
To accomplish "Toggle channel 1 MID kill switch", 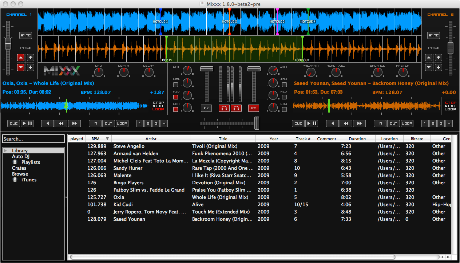I will (x=176, y=97).
